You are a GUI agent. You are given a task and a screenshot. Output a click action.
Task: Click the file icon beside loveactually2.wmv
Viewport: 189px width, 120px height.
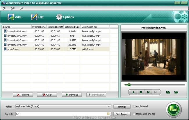pos(5,36)
